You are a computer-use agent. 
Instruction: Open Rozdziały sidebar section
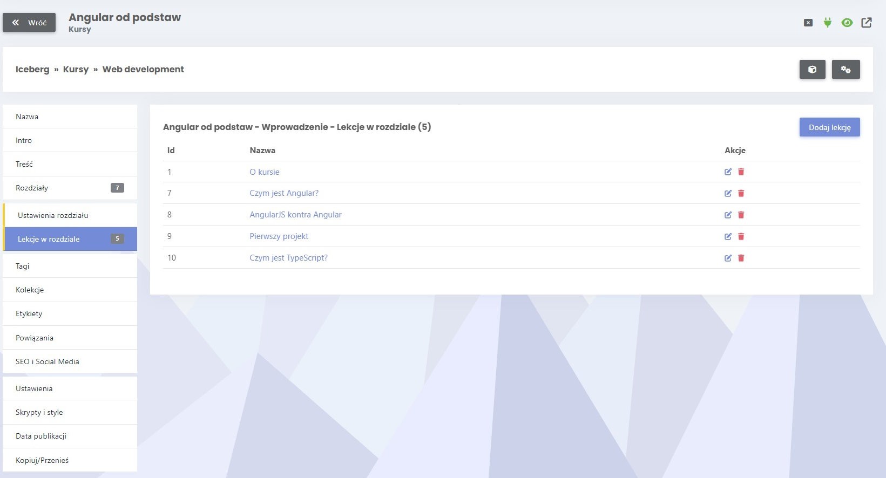click(70, 188)
